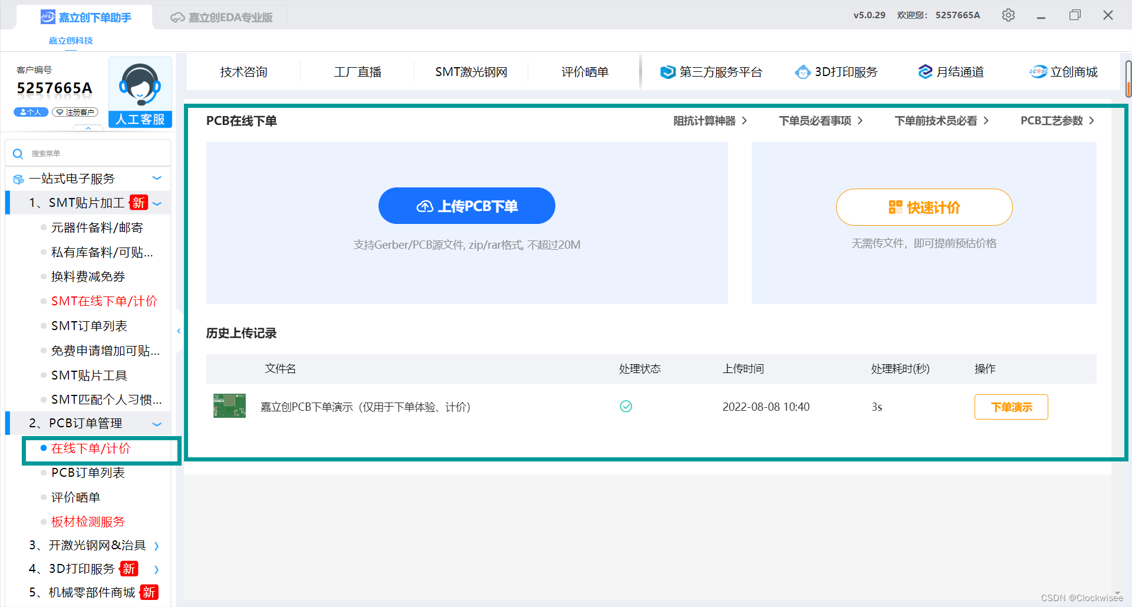Open the 评价晒单 top menu item

(585, 72)
